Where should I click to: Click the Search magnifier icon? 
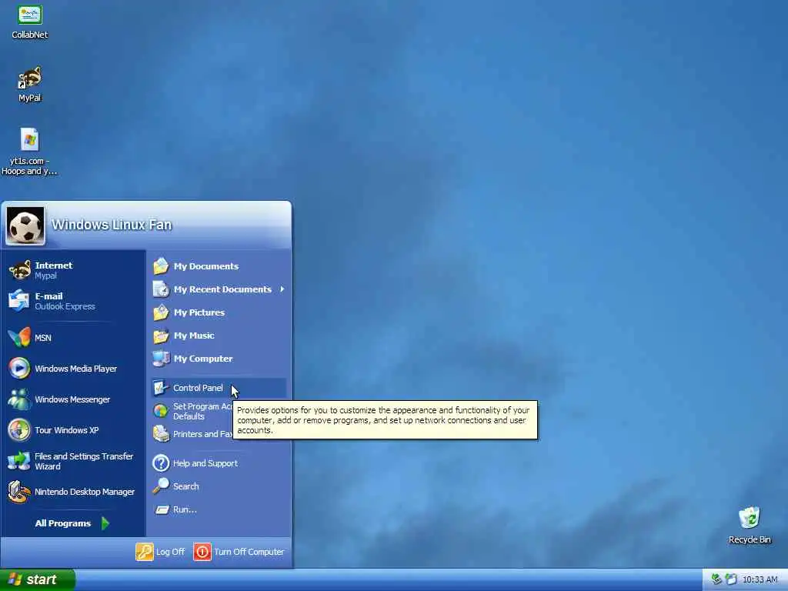[162, 486]
